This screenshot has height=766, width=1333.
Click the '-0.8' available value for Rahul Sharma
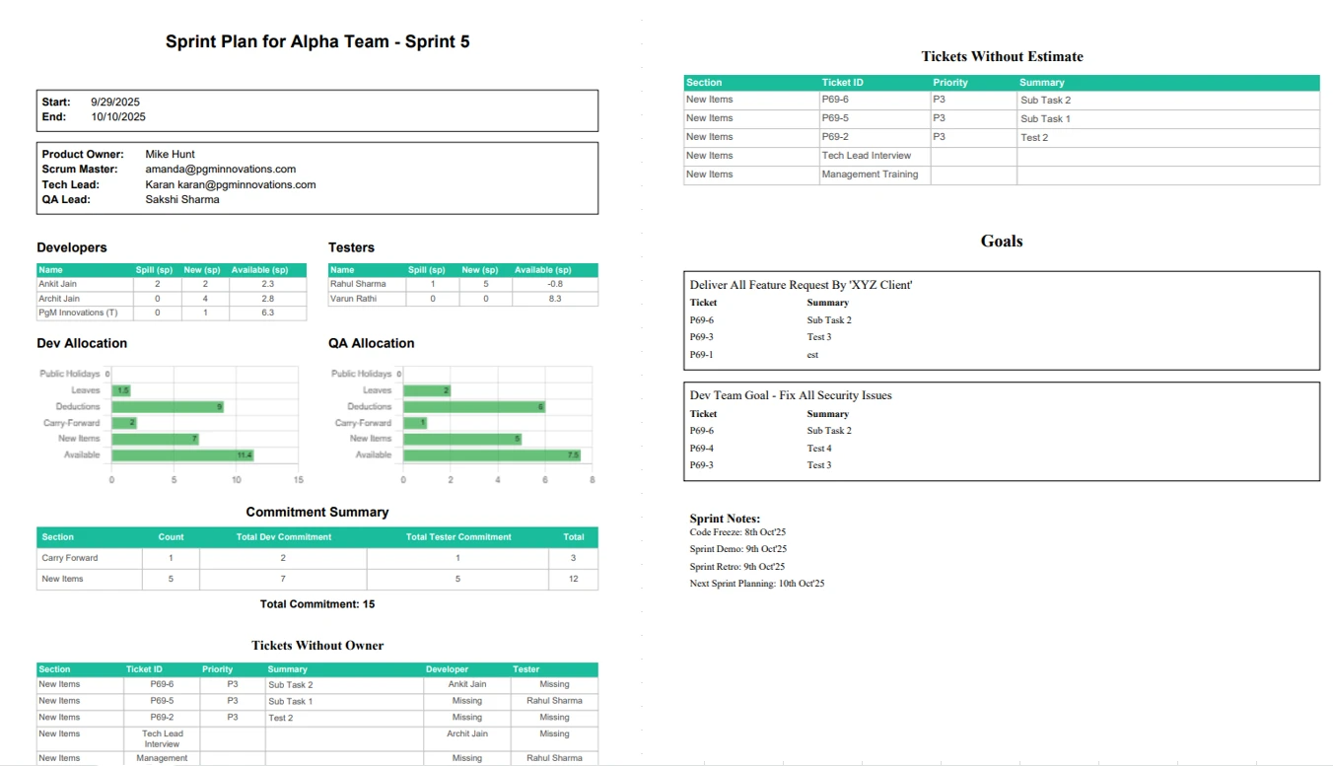[x=553, y=284]
